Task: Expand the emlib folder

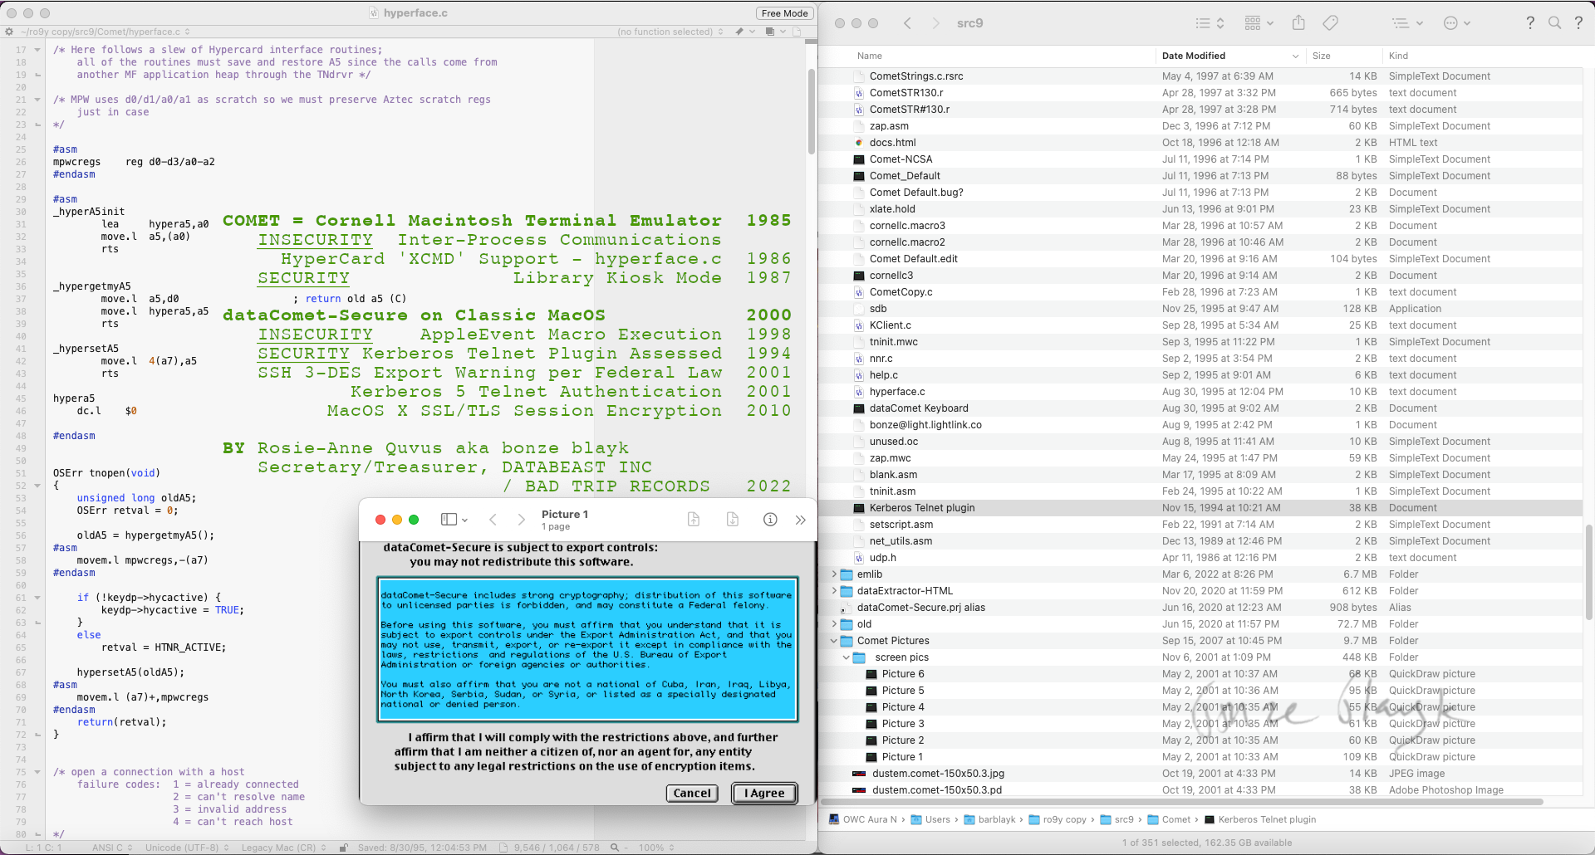Action: pyautogui.click(x=834, y=574)
